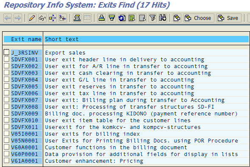Click the where-used list arrow icon

tap(53, 18)
